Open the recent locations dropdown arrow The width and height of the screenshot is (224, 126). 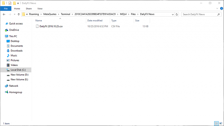coord(15,14)
